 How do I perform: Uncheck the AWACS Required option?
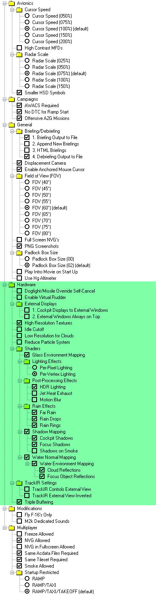tap(19, 106)
